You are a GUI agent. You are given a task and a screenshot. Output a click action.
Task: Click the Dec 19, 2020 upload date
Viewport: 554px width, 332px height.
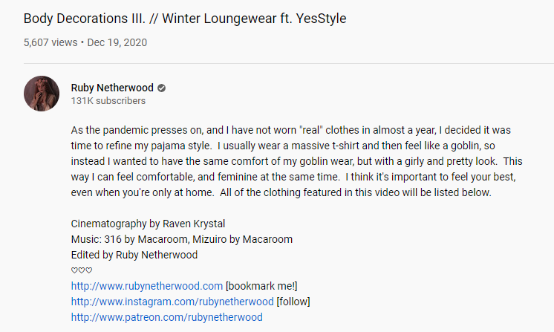(x=117, y=42)
